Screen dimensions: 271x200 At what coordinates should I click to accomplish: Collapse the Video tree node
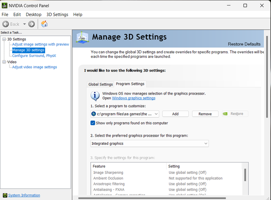(4, 62)
